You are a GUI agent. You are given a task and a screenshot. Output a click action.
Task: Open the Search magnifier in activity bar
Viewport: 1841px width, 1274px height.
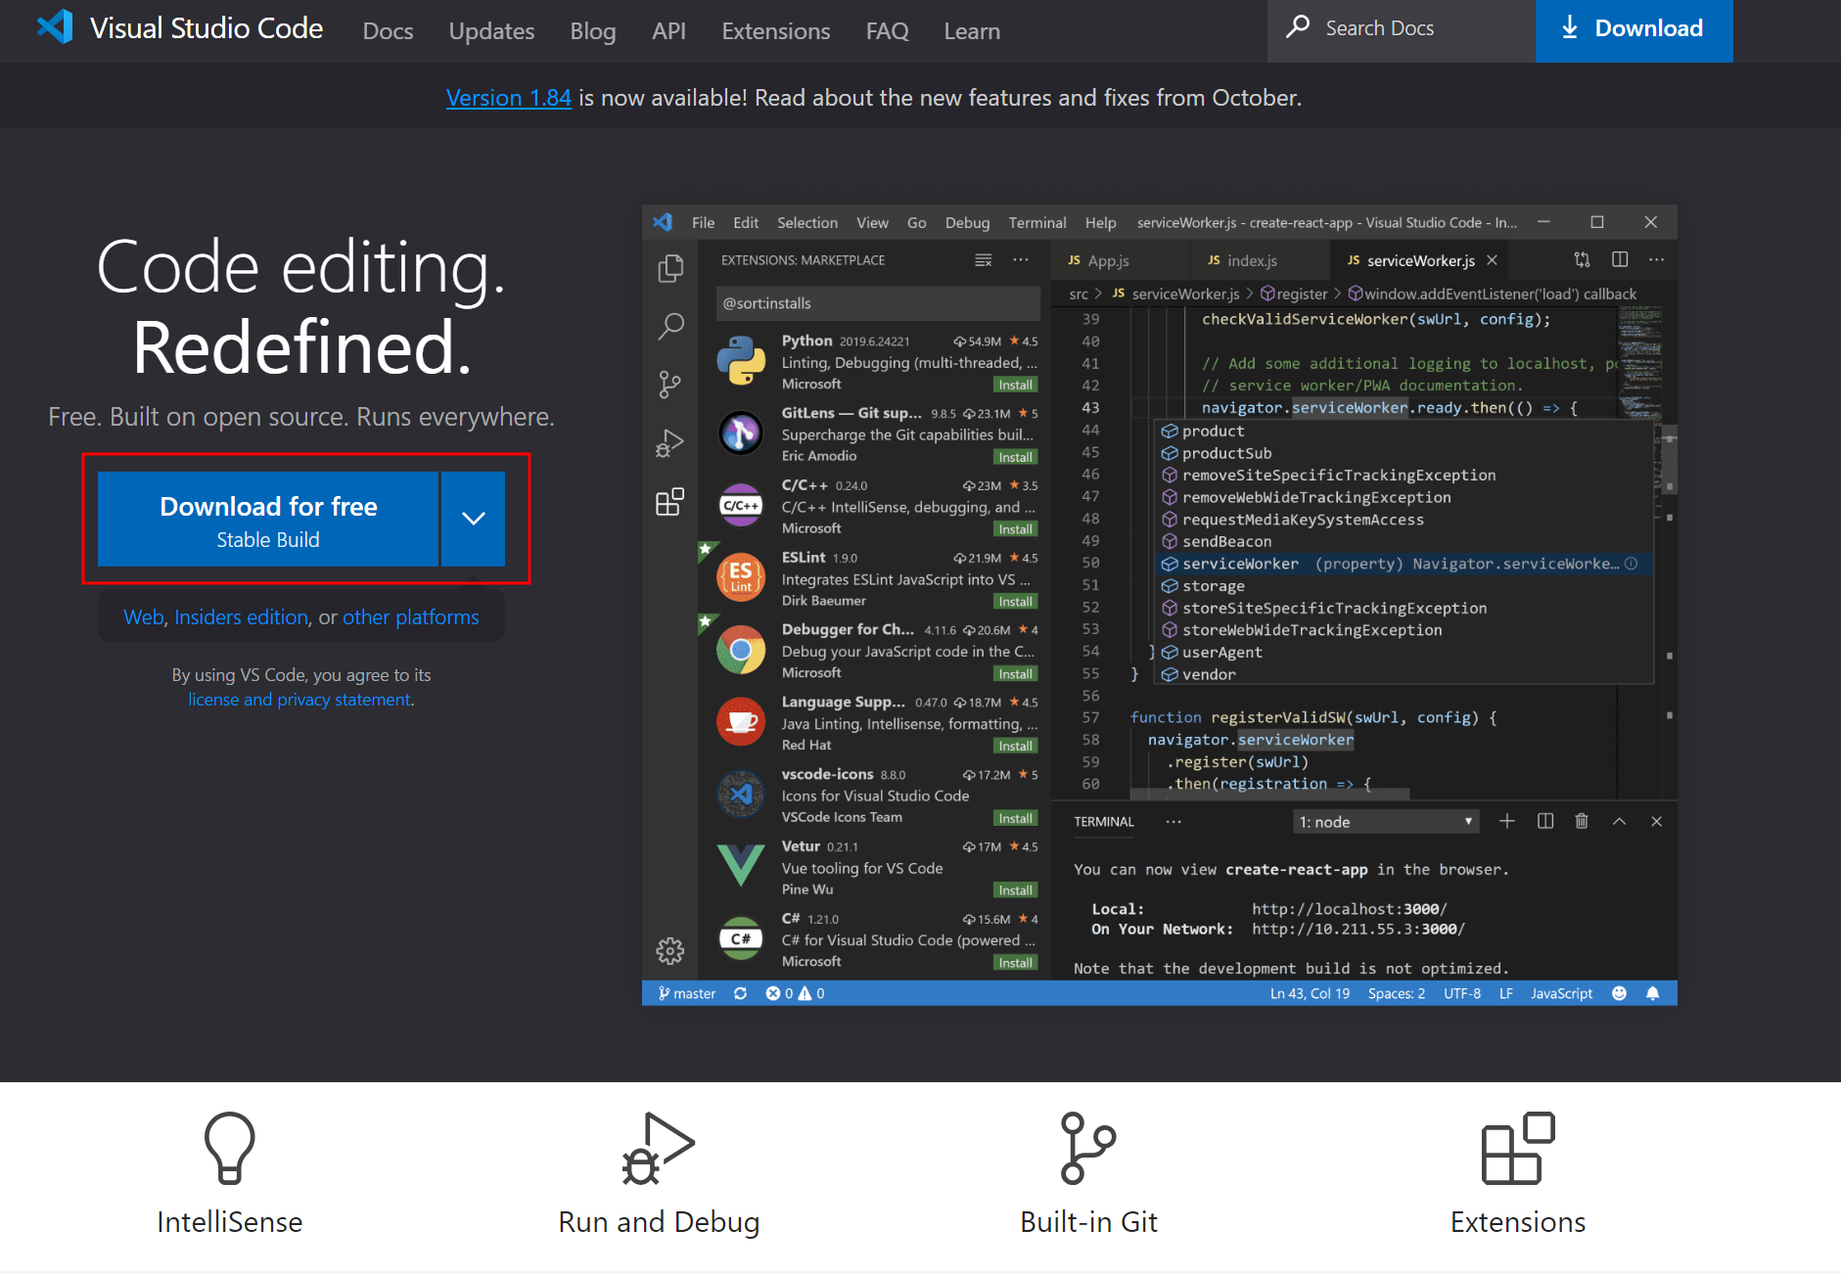pos(670,326)
